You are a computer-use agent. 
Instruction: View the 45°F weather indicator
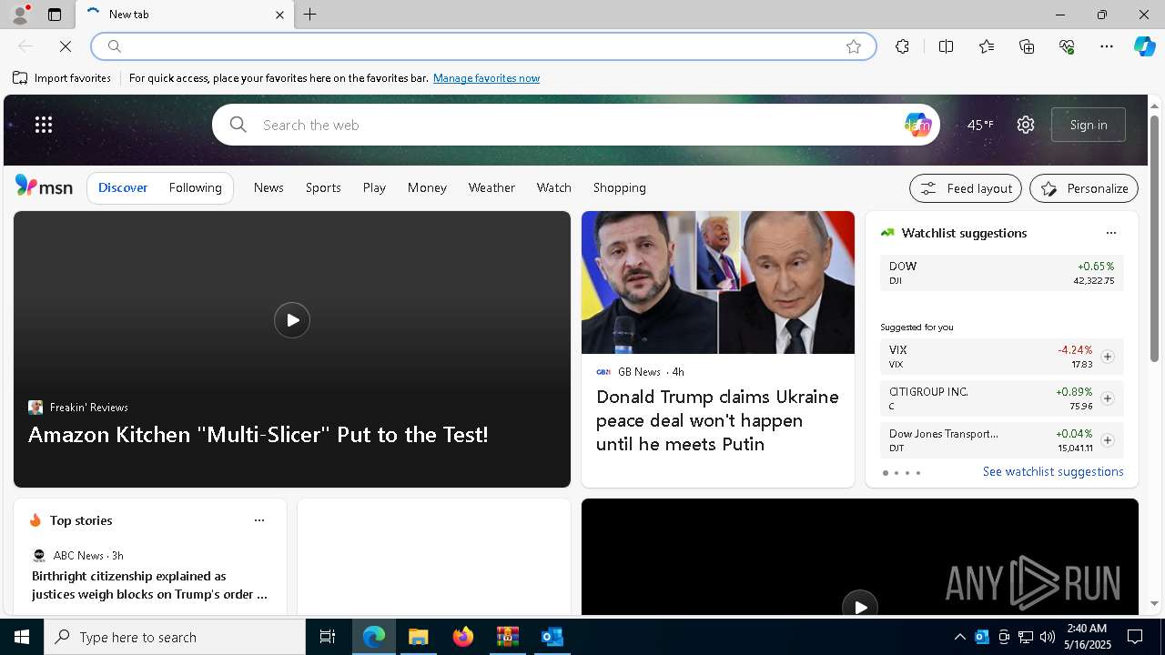click(980, 125)
